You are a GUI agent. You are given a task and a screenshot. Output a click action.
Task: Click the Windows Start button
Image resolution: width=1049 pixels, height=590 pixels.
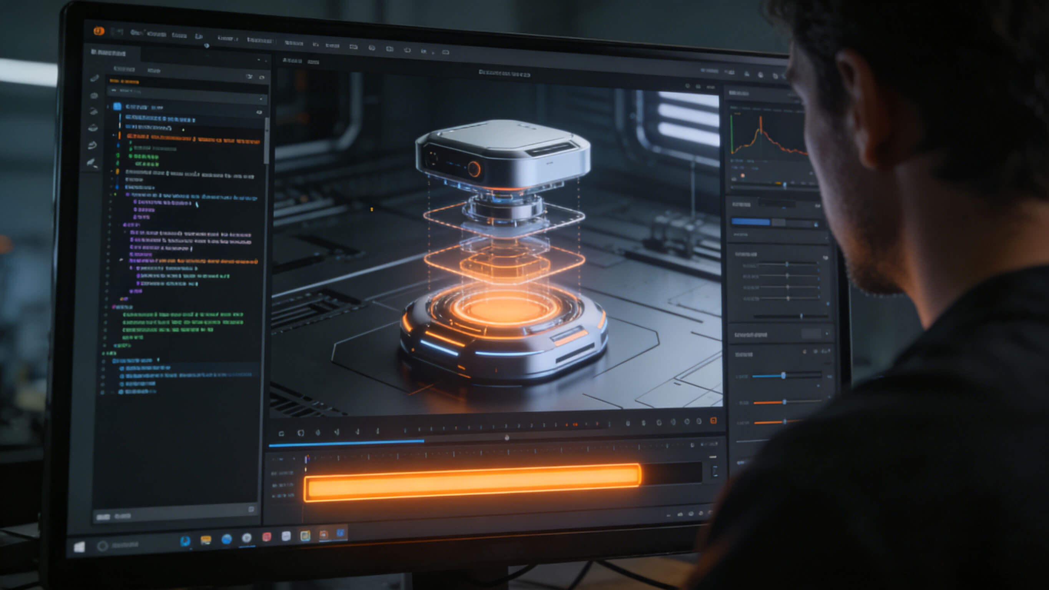80,547
